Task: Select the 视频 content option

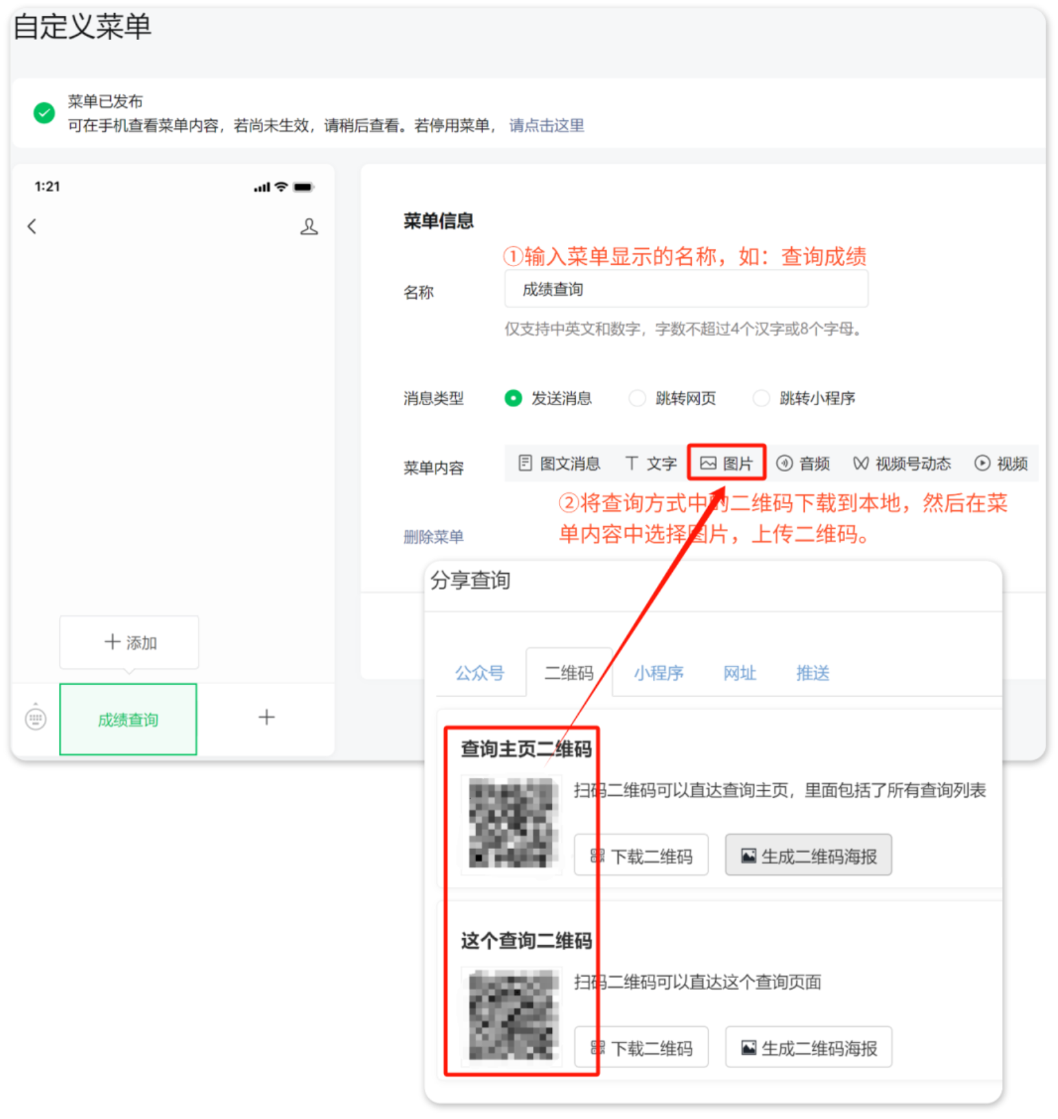Action: click(1001, 464)
